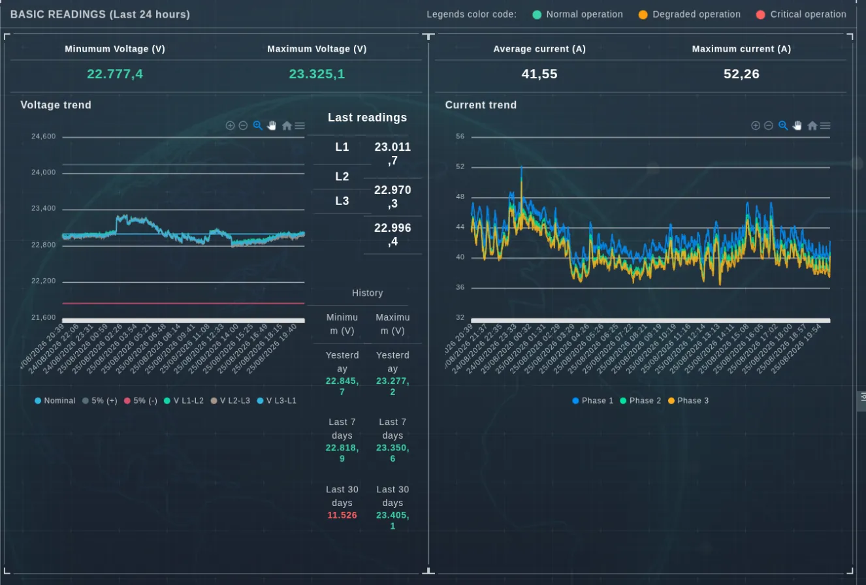Toggle the 5% (+) series in voltage legend

(100, 400)
